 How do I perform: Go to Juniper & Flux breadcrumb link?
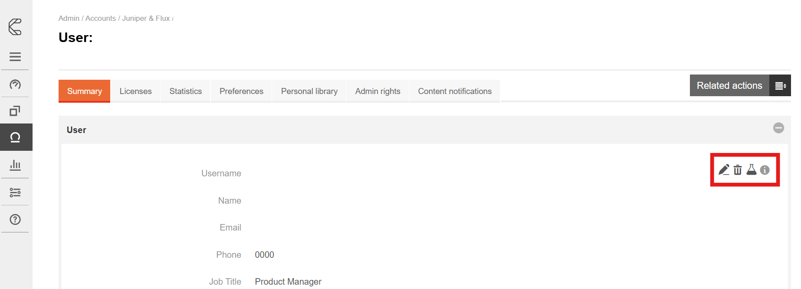(x=146, y=18)
